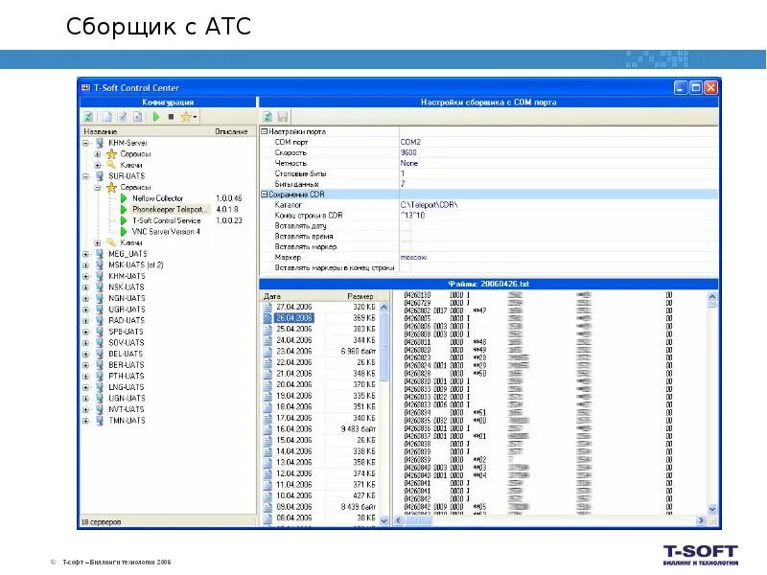Click the moscow marker value

pos(414,257)
